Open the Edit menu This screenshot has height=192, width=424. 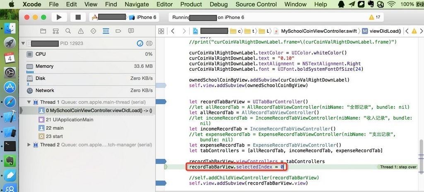(x=71, y=4)
